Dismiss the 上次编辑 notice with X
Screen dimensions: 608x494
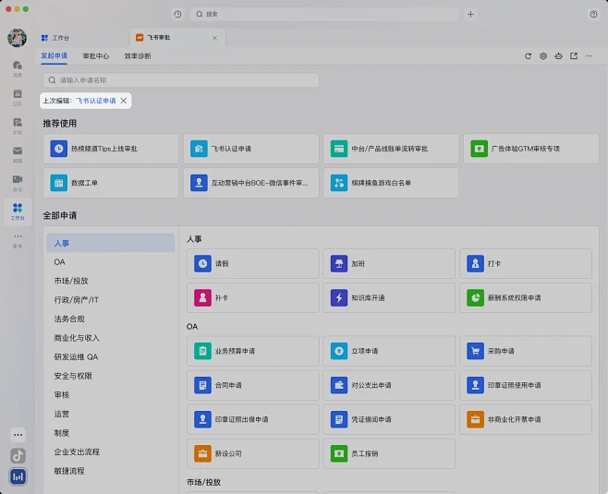[124, 100]
